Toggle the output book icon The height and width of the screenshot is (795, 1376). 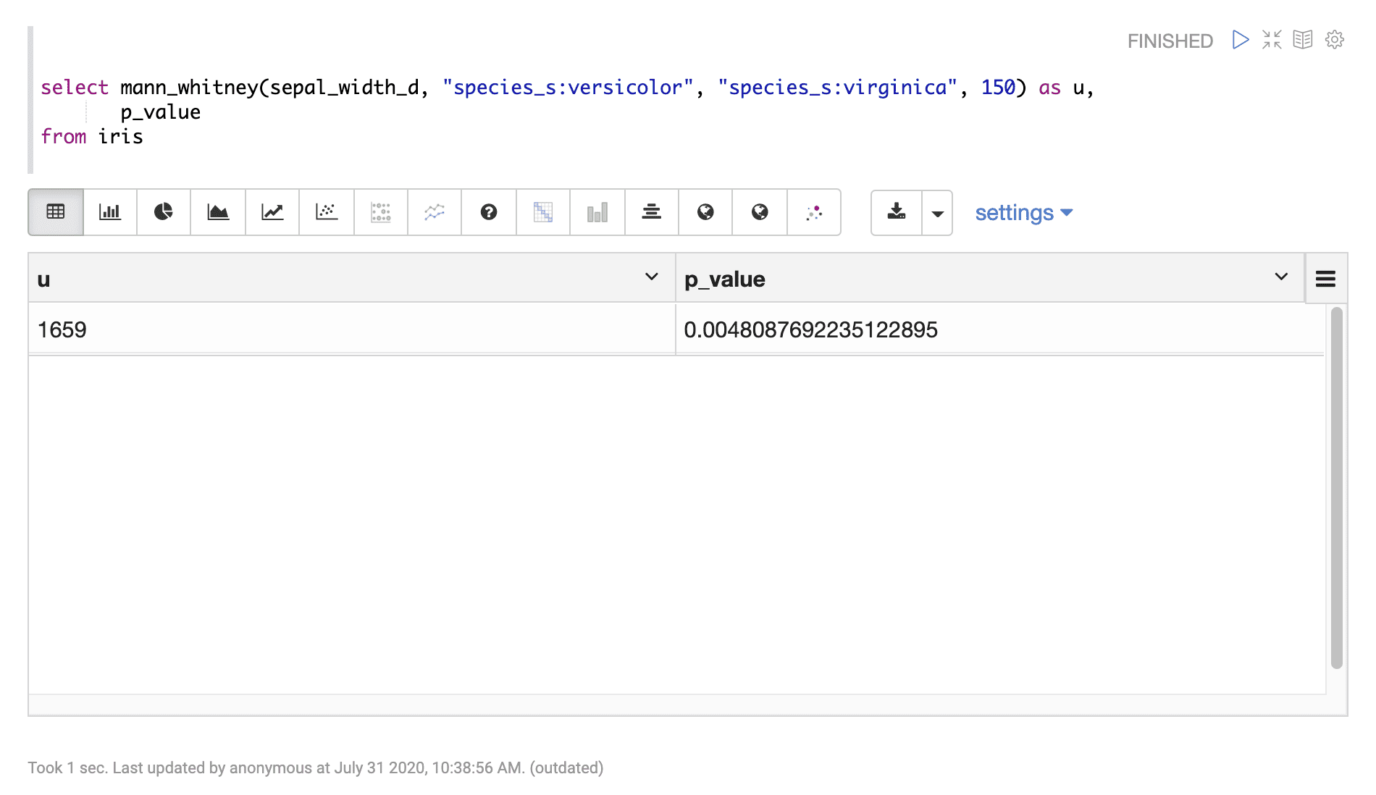point(1303,40)
